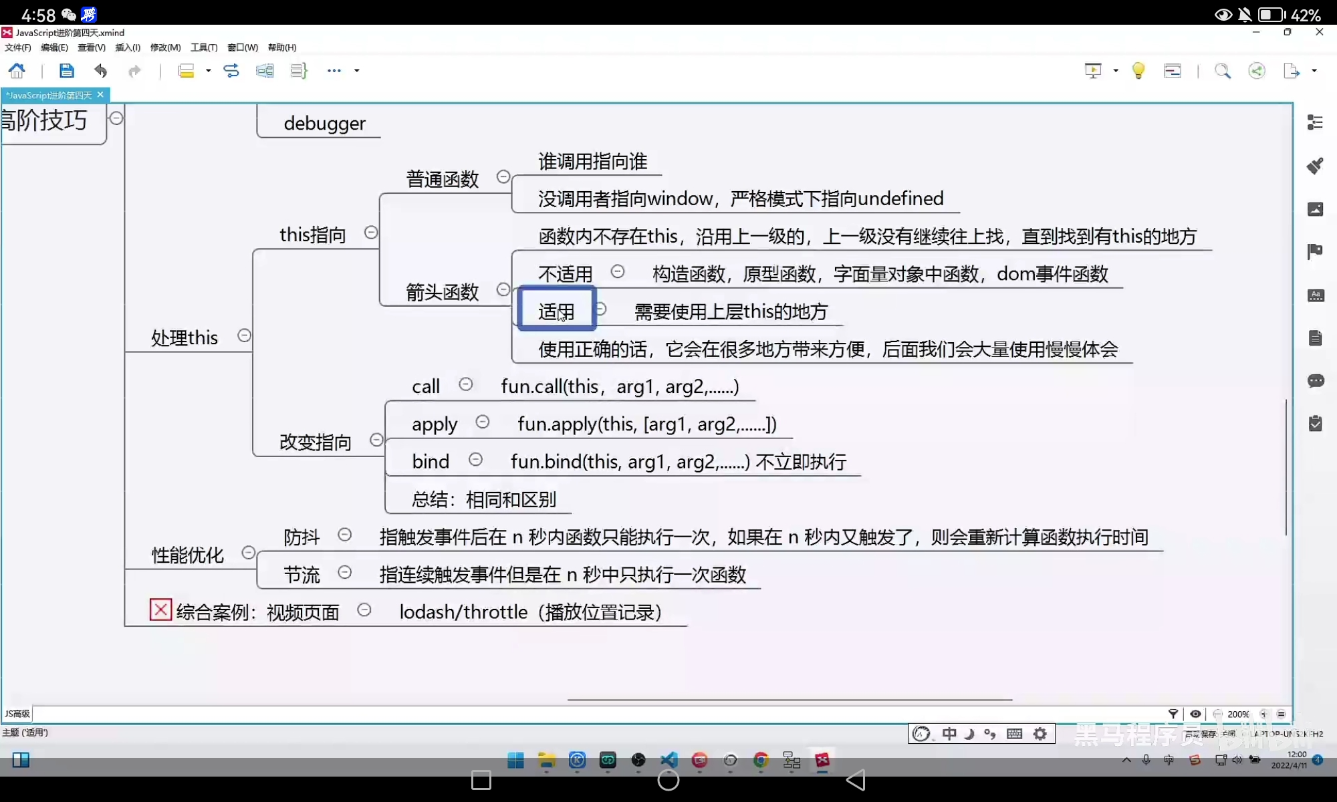The image size is (1337, 802).
Task: Open the Task info clipboard panel
Action: point(1315,424)
